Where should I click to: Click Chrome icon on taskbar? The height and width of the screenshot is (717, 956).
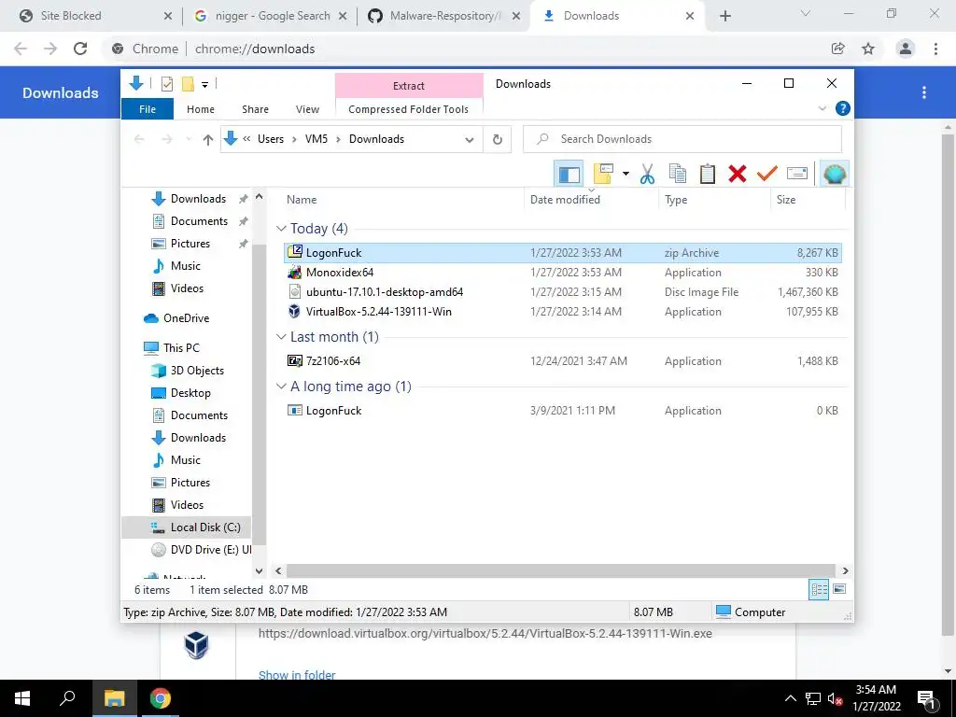(x=161, y=698)
